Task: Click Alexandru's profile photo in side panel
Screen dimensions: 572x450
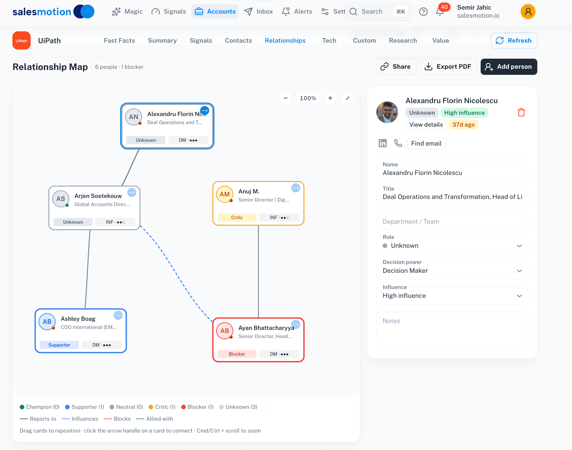Action: (387, 112)
